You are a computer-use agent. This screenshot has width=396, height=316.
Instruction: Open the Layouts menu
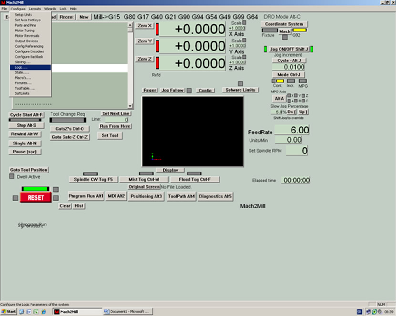[34, 9]
